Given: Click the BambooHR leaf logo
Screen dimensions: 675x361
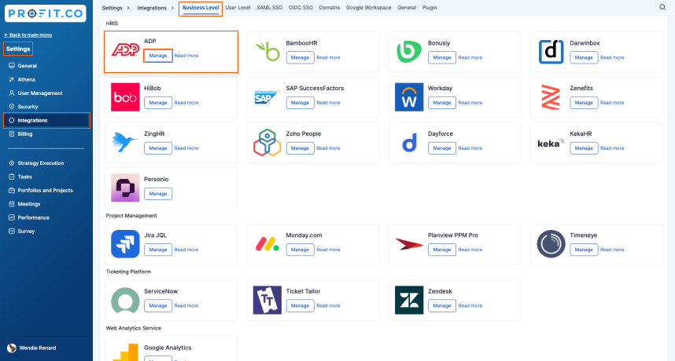Looking at the screenshot, I should (x=267, y=52).
